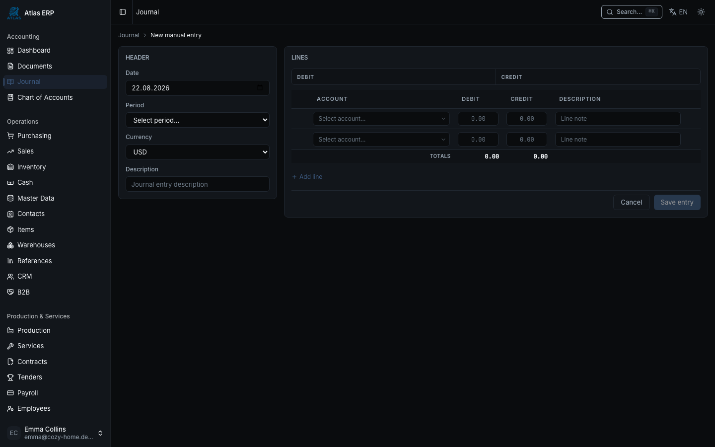Open the language translate icon
Screen dimensions: 715x447
[673, 12]
